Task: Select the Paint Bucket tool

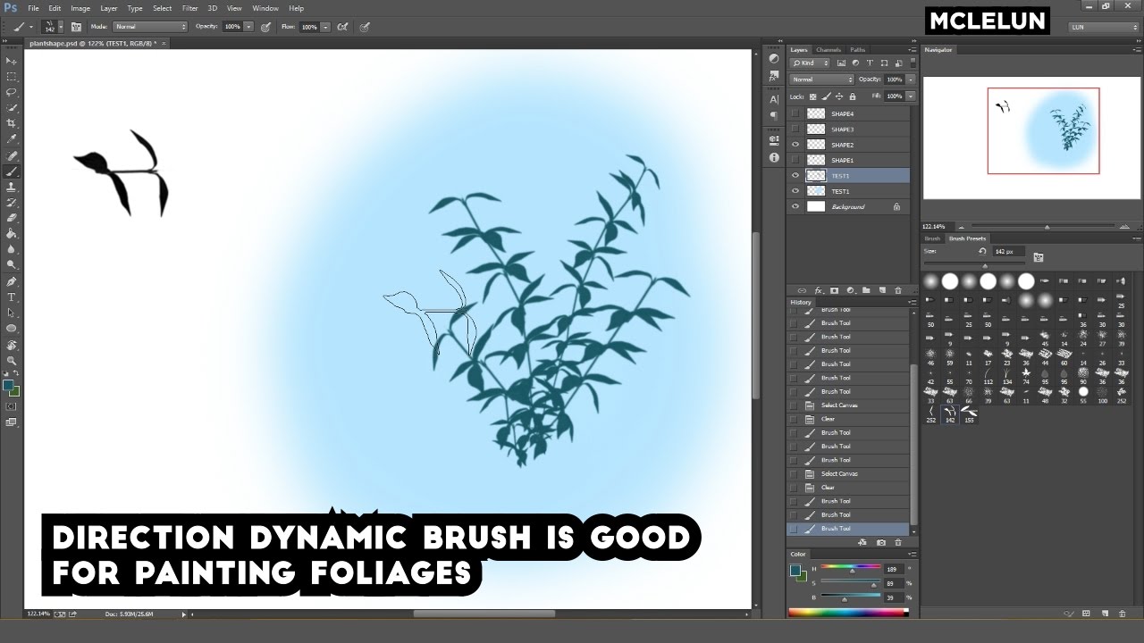Action: 12,234
